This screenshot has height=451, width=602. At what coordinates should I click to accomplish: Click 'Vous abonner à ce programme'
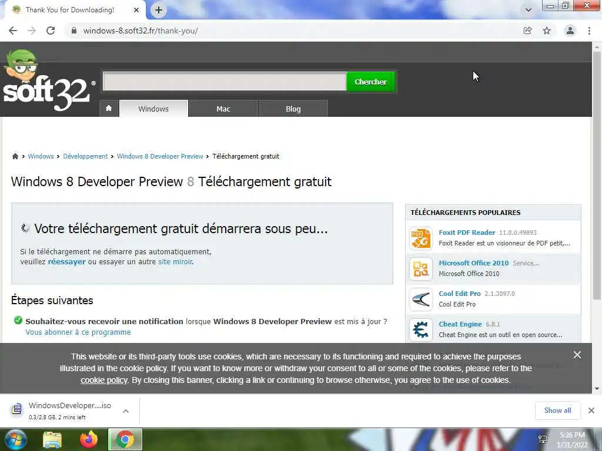[78, 332]
